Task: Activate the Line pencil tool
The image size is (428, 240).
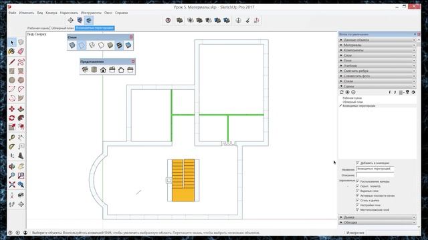Action: tap(12, 62)
